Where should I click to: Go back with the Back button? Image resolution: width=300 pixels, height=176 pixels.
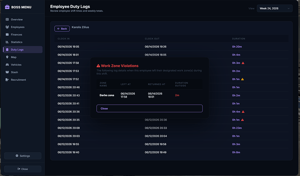[62, 29]
